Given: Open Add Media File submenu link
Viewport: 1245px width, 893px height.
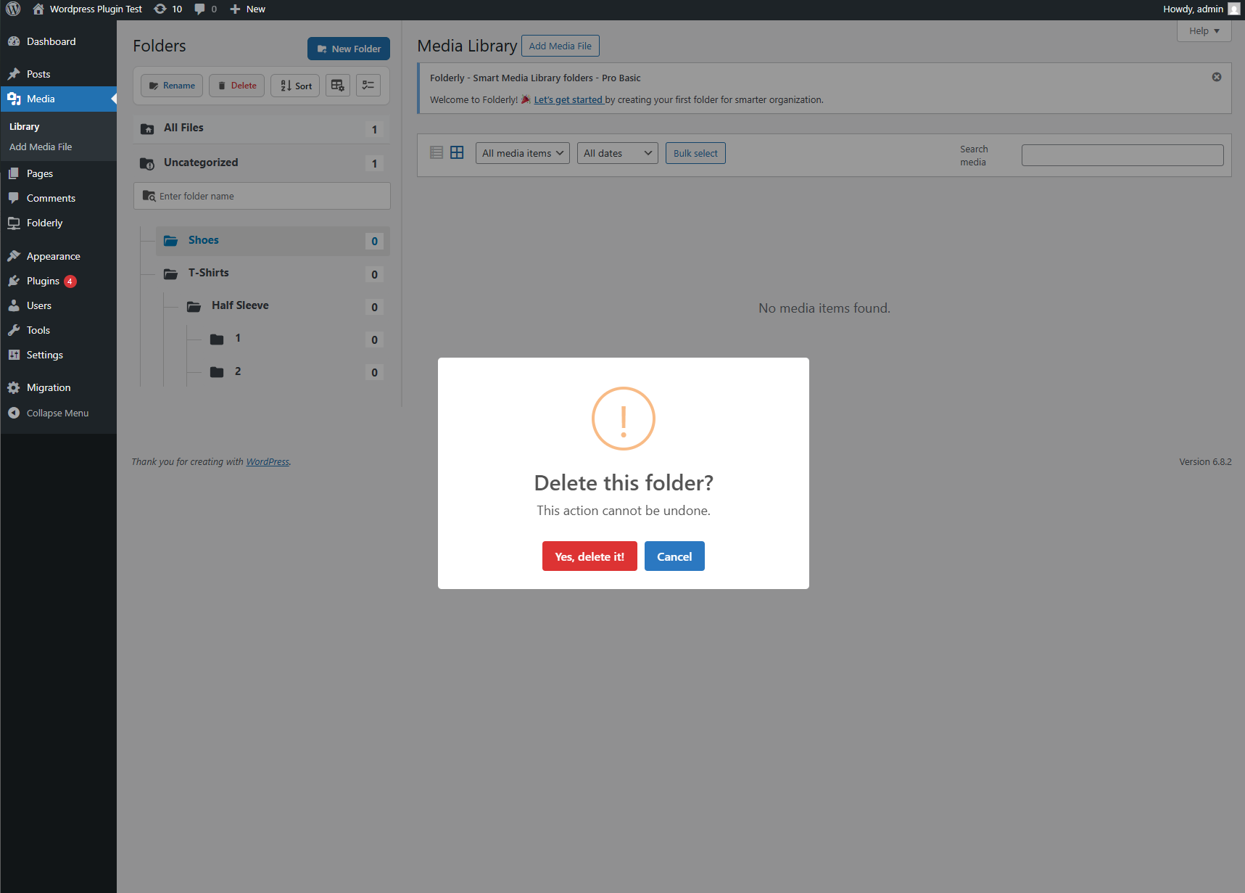Looking at the screenshot, I should pos(41,147).
